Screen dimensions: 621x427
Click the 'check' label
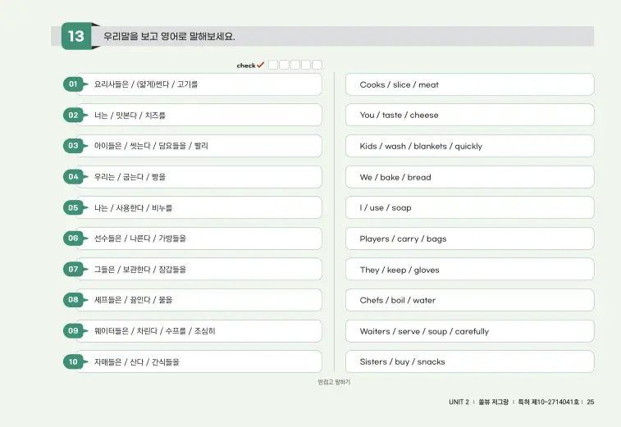coord(246,66)
